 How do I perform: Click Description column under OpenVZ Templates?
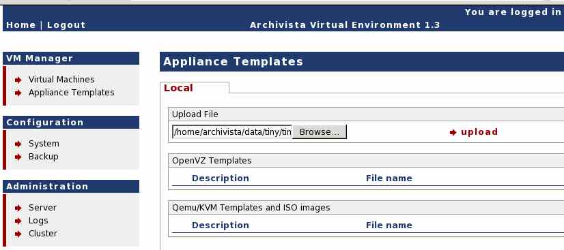pos(220,178)
